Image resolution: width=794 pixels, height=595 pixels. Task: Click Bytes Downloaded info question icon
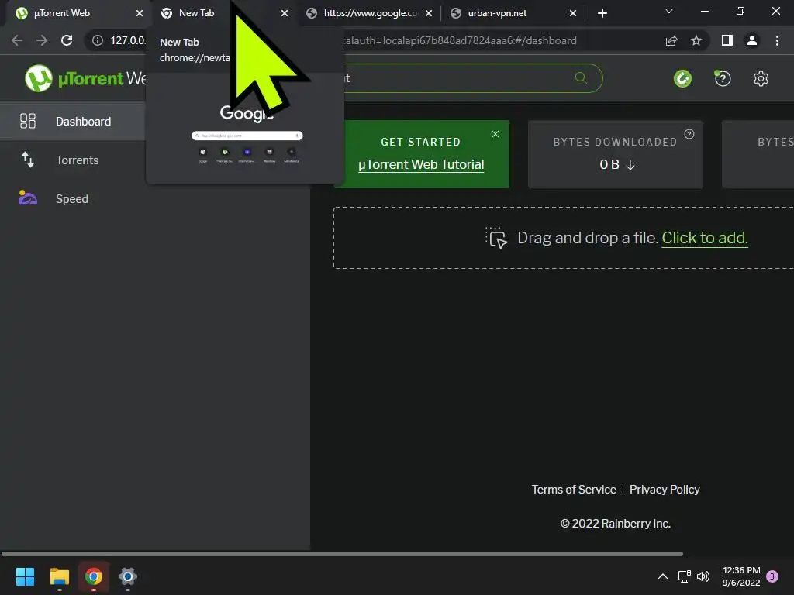pos(689,134)
